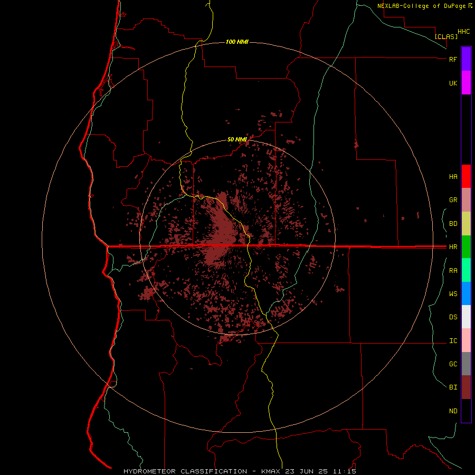Click the light pink IC legend swatch
Image resolution: width=475 pixels, height=475 pixels.
click(466, 340)
